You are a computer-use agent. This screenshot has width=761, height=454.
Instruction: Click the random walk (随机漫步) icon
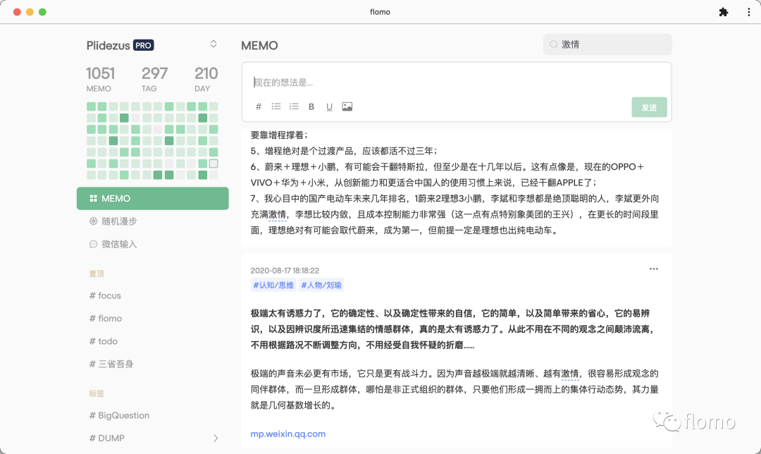[x=93, y=221]
